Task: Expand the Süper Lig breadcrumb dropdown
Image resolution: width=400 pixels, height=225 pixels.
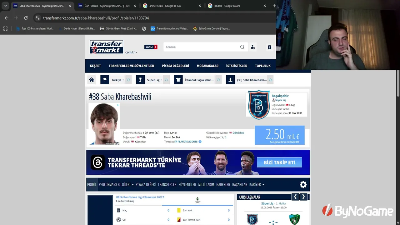Action: click(154, 80)
